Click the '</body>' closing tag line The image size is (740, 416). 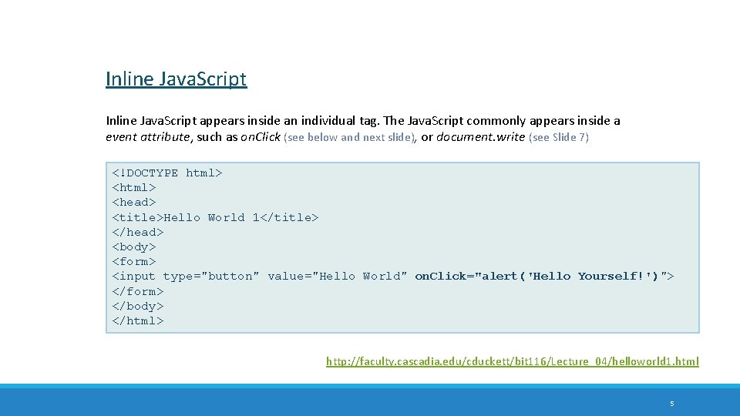(x=138, y=306)
